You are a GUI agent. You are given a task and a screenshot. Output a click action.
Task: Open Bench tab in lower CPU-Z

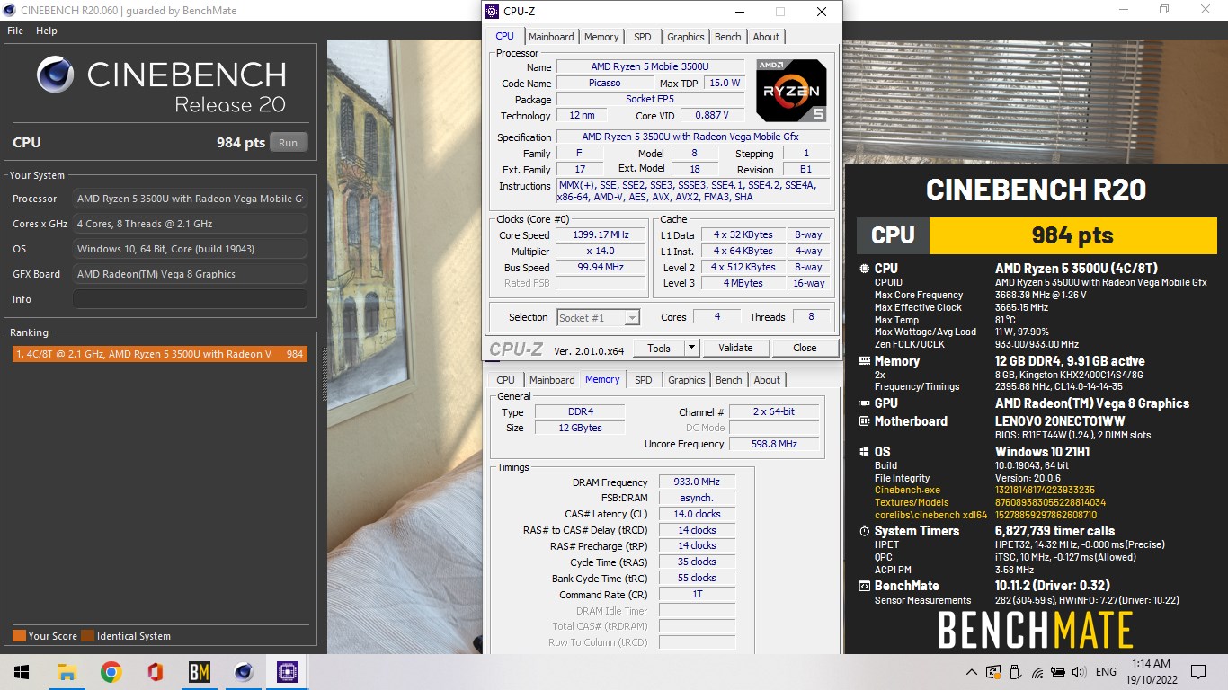tap(729, 380)
